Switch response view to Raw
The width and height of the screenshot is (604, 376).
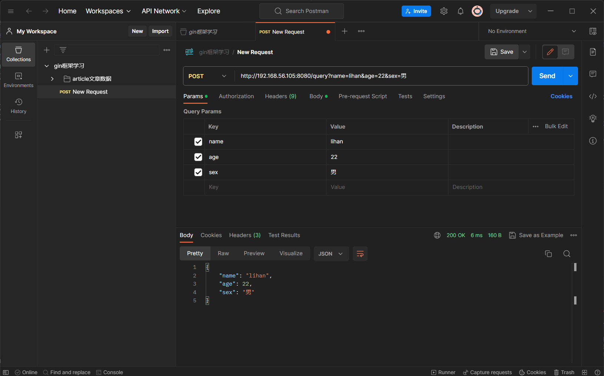pyautogui.click(x=223, y=253)
